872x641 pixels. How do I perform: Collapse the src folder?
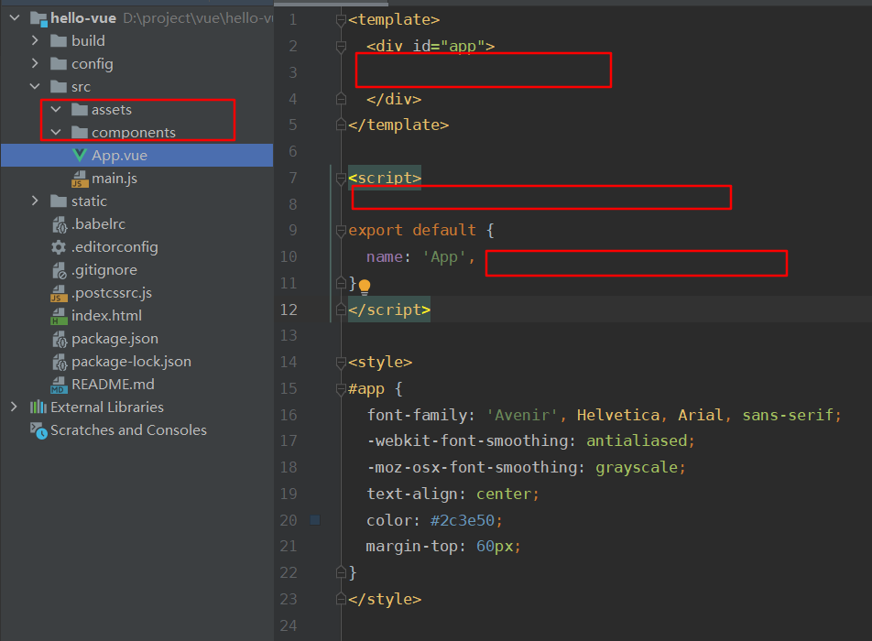pos(35,86)
